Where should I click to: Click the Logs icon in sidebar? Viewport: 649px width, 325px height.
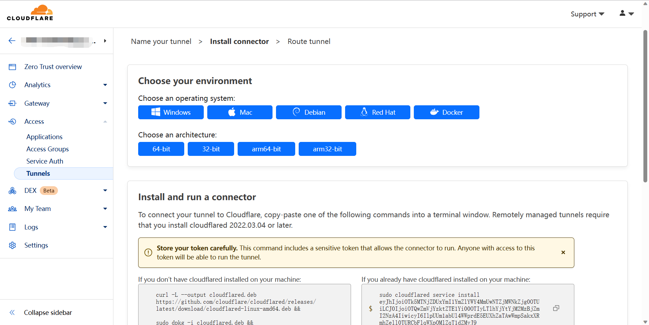13,227
